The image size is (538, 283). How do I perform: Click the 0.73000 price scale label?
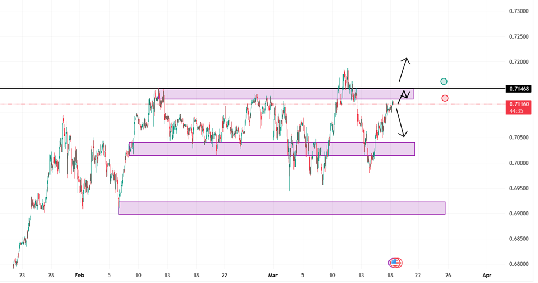tap(520, 11)
